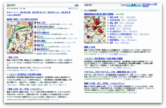Image resolution: width=166 pixels, height=108 pixels.
Task: Open 銀座駅(東京)付近の寿司の検索結果 heading link
Action: pos(22,19)
